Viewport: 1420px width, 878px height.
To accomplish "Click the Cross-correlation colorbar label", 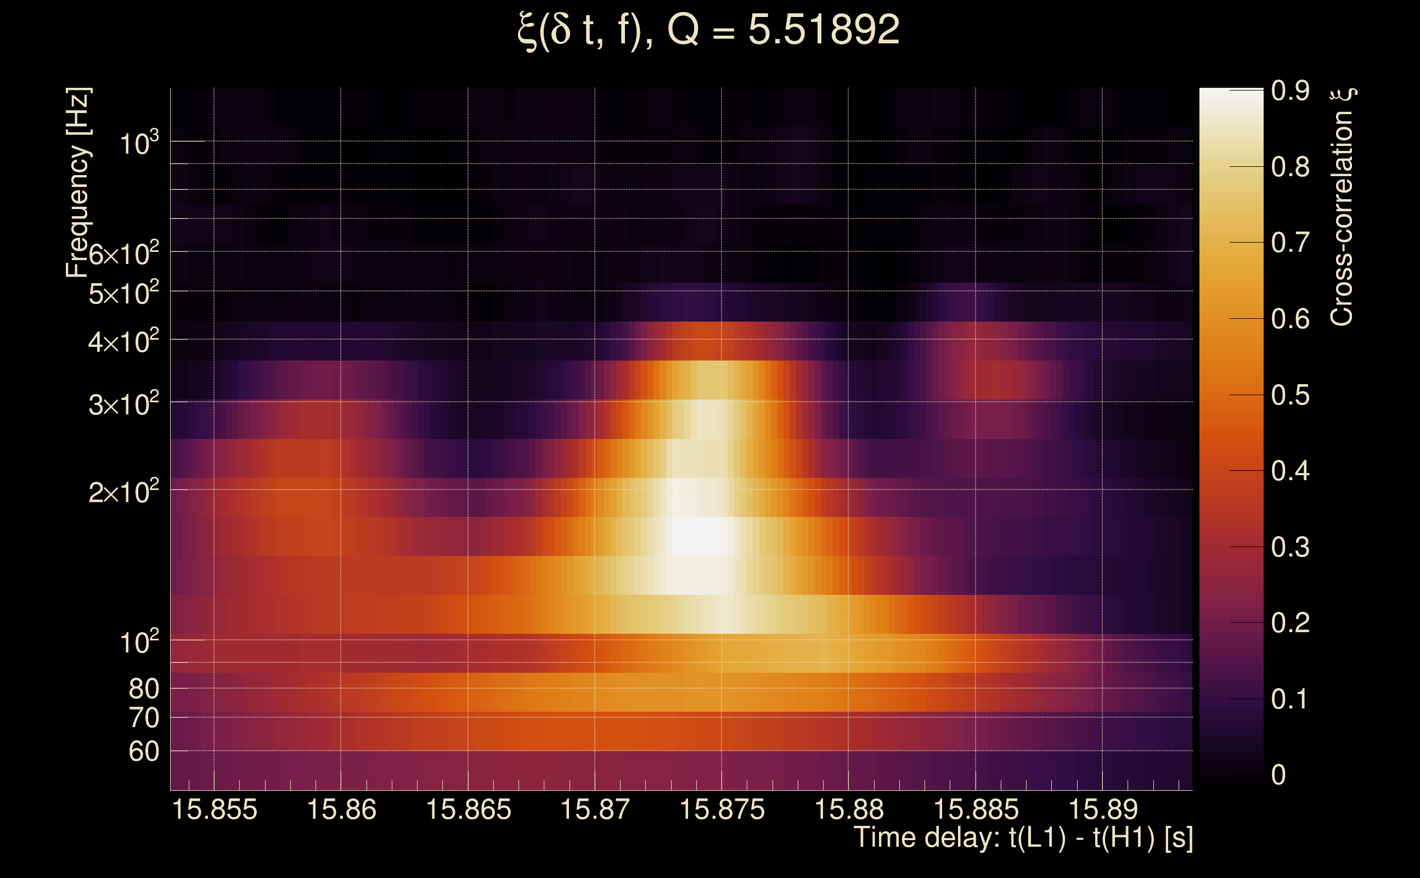I will coord(1342,207).
